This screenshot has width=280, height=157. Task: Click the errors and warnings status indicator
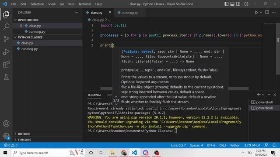coord(10,145)
